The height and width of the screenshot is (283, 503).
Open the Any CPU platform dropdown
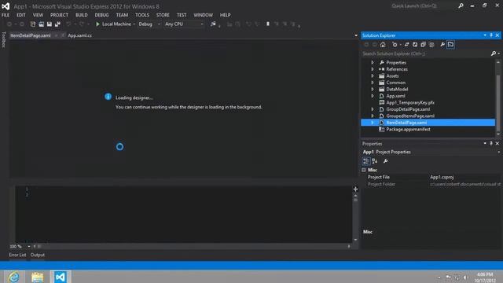pos(202,24)
